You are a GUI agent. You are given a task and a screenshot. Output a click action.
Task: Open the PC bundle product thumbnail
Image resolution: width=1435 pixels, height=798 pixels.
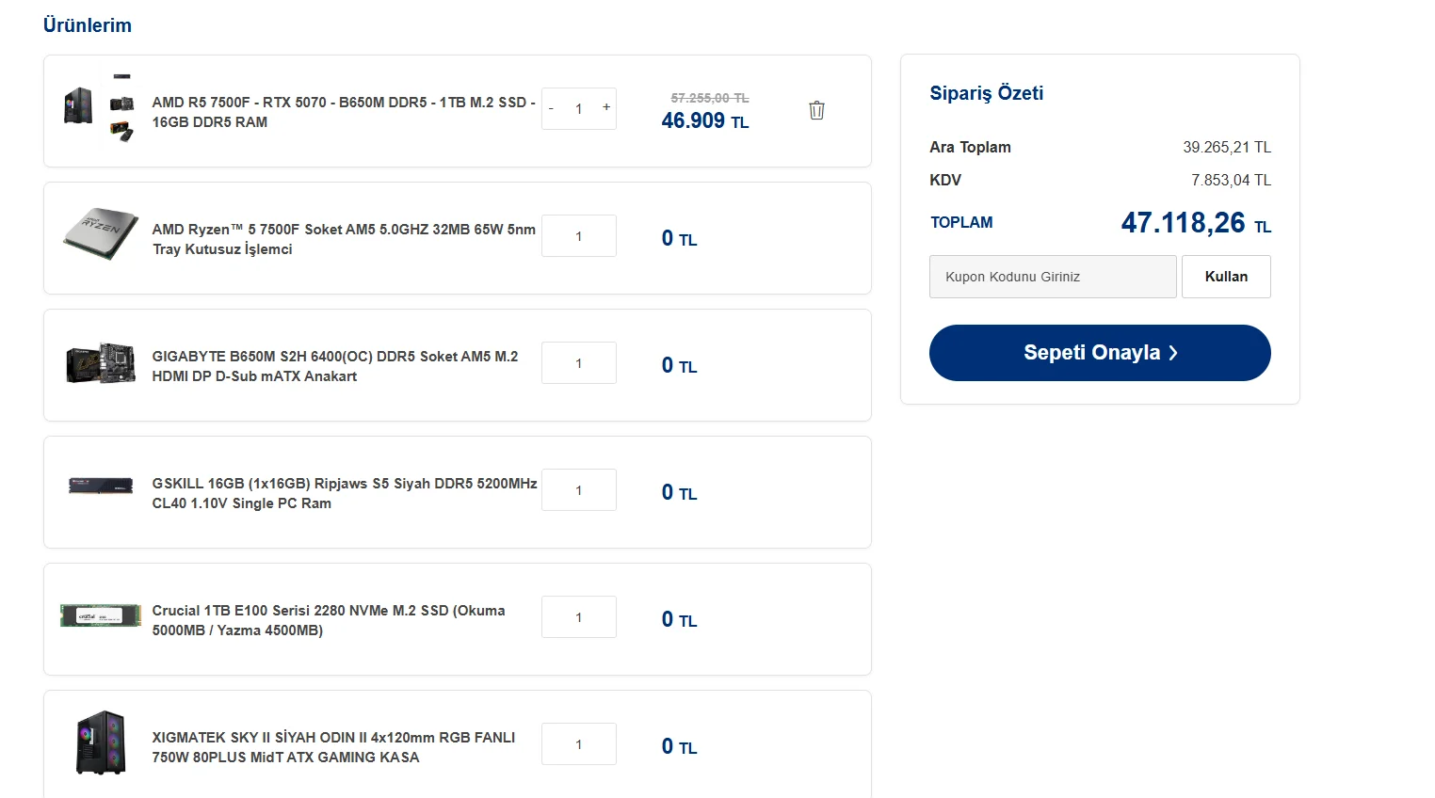(x=100, y=107)
